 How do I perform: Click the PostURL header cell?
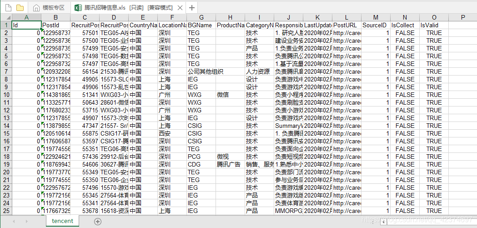(x=346, y=25)
